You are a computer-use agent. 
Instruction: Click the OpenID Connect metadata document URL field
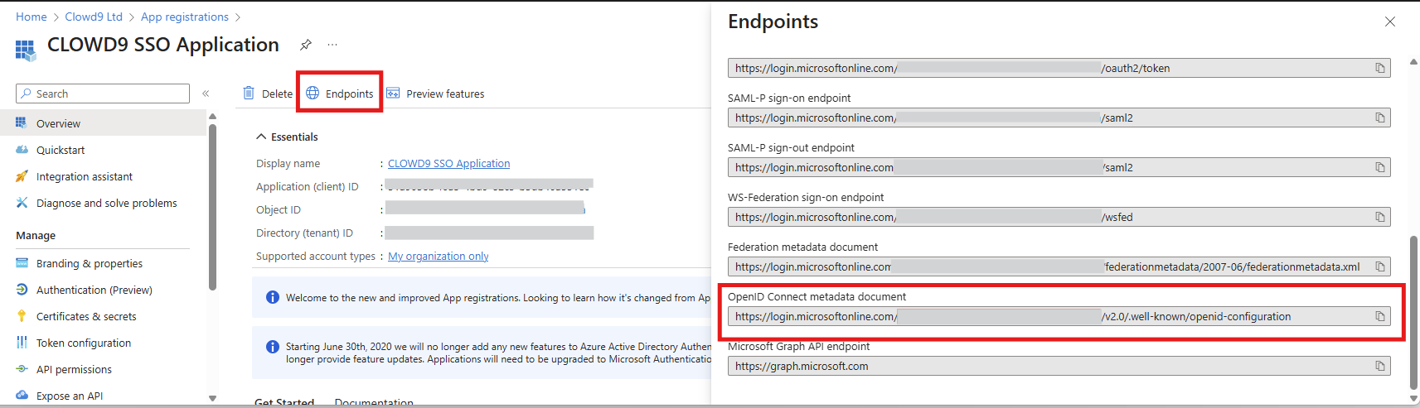point(1059,316)
